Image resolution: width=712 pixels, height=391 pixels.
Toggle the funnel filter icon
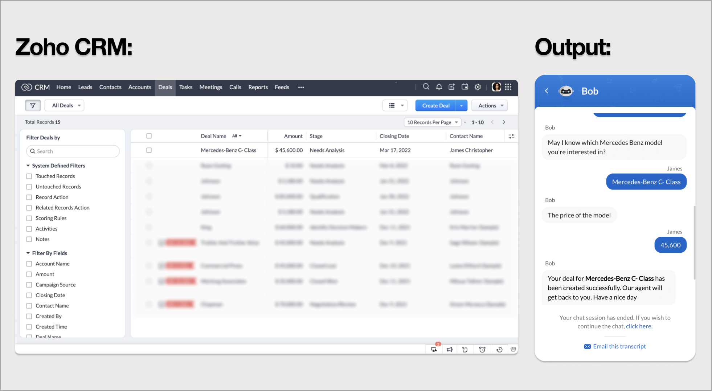33,105
